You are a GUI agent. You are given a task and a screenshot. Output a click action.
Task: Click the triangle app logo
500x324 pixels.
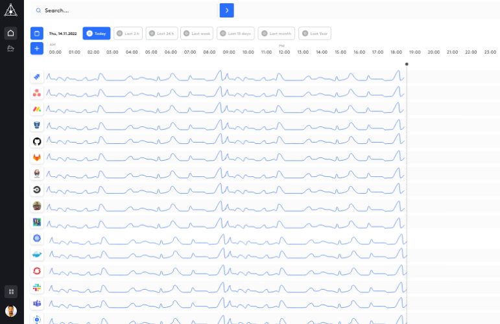10,10
